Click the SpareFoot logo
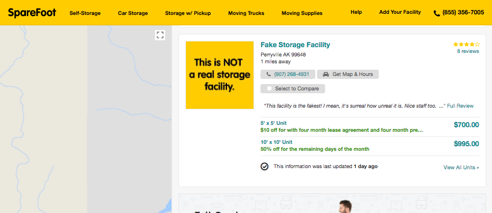This screenshot has width=492, height=213. click(32, 13)
